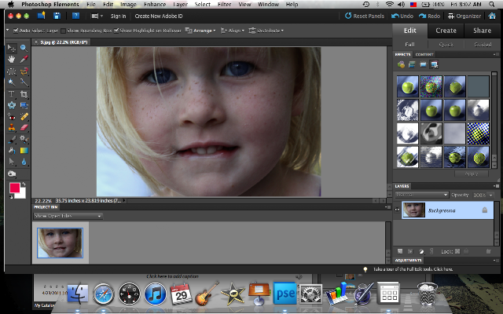Screen dimensions: 503x314
Task: Click the Undo button
Action: (402, 15)
